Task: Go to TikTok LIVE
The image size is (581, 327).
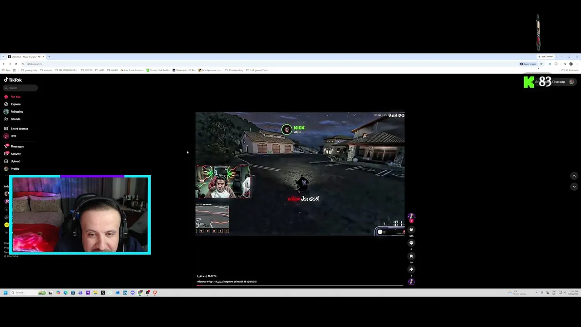Action: [10, 136]
